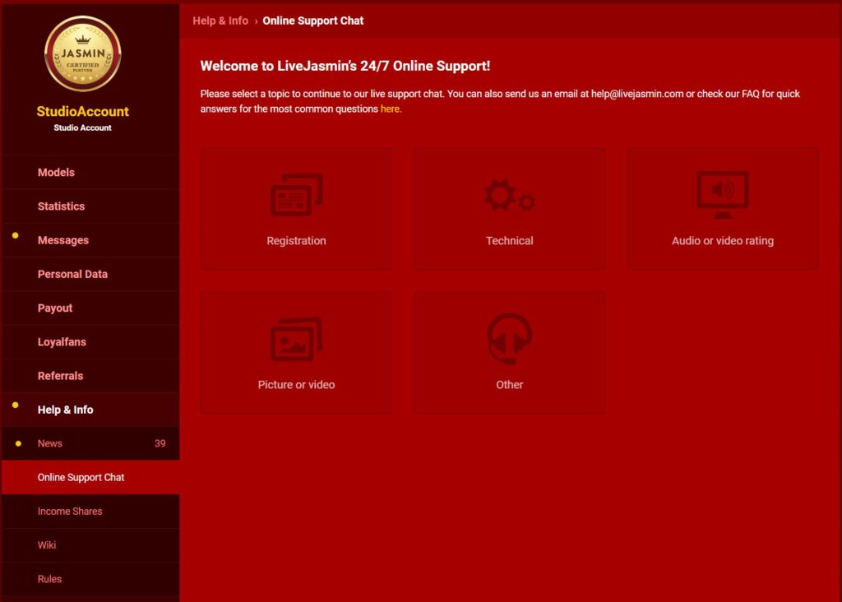This screenshot has height=602, width=842.
Task: Click the Studio Account subtitle text
Action: (x=83, y=127)
